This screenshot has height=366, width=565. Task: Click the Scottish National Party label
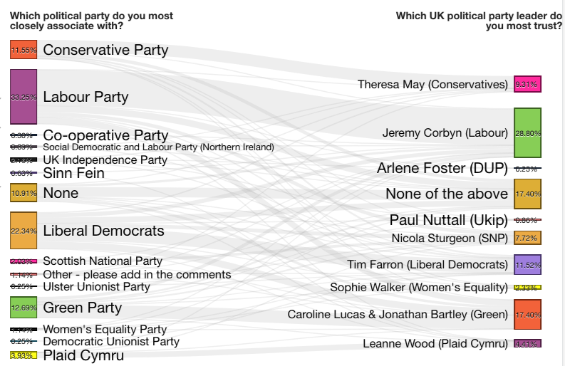point(103,261)
